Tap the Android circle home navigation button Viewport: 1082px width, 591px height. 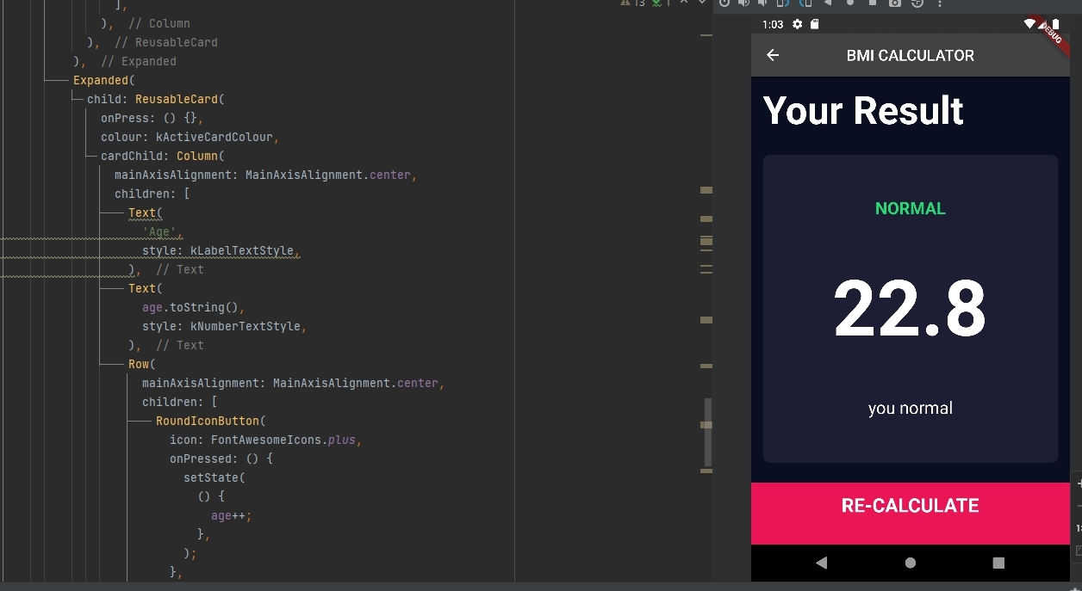pos(911,563)
